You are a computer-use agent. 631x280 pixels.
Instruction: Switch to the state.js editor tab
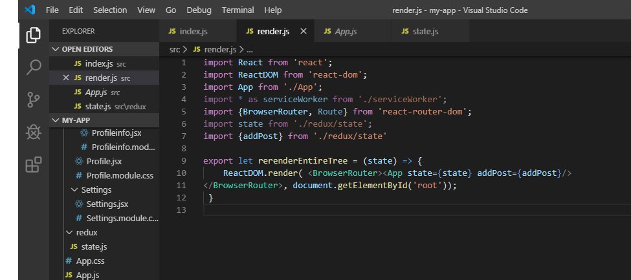pos(426,31)
